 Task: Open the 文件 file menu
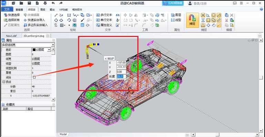[7, 9]
